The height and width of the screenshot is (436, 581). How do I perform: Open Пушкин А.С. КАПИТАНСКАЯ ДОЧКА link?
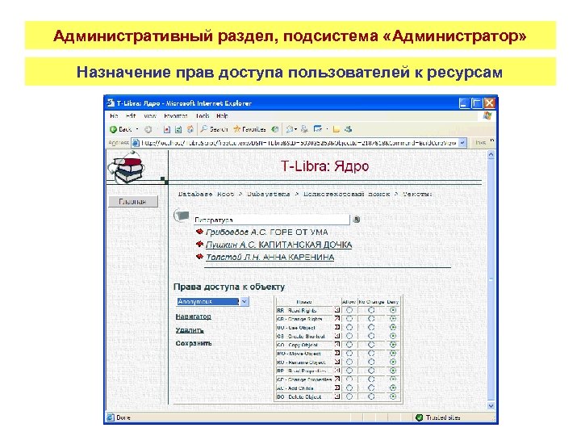[x=278, y=245]
